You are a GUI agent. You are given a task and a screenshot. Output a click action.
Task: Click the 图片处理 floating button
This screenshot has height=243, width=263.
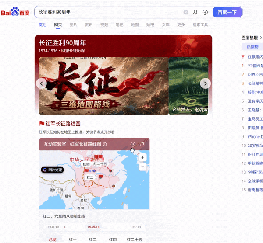(52, 170)
